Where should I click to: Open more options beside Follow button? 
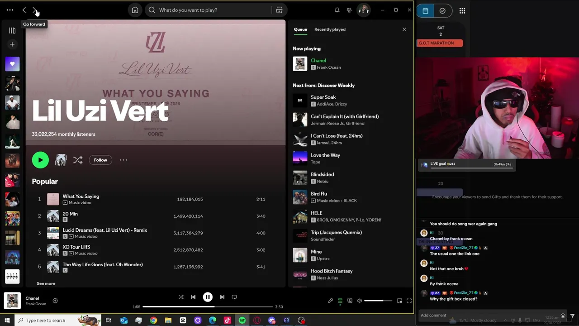click(x=123, y=160)
